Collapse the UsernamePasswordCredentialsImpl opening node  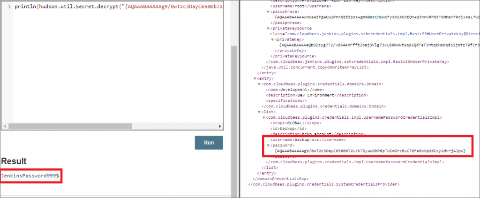264,117
